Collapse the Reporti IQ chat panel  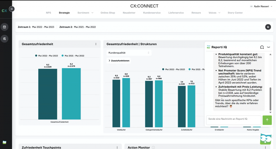(268, 47)
